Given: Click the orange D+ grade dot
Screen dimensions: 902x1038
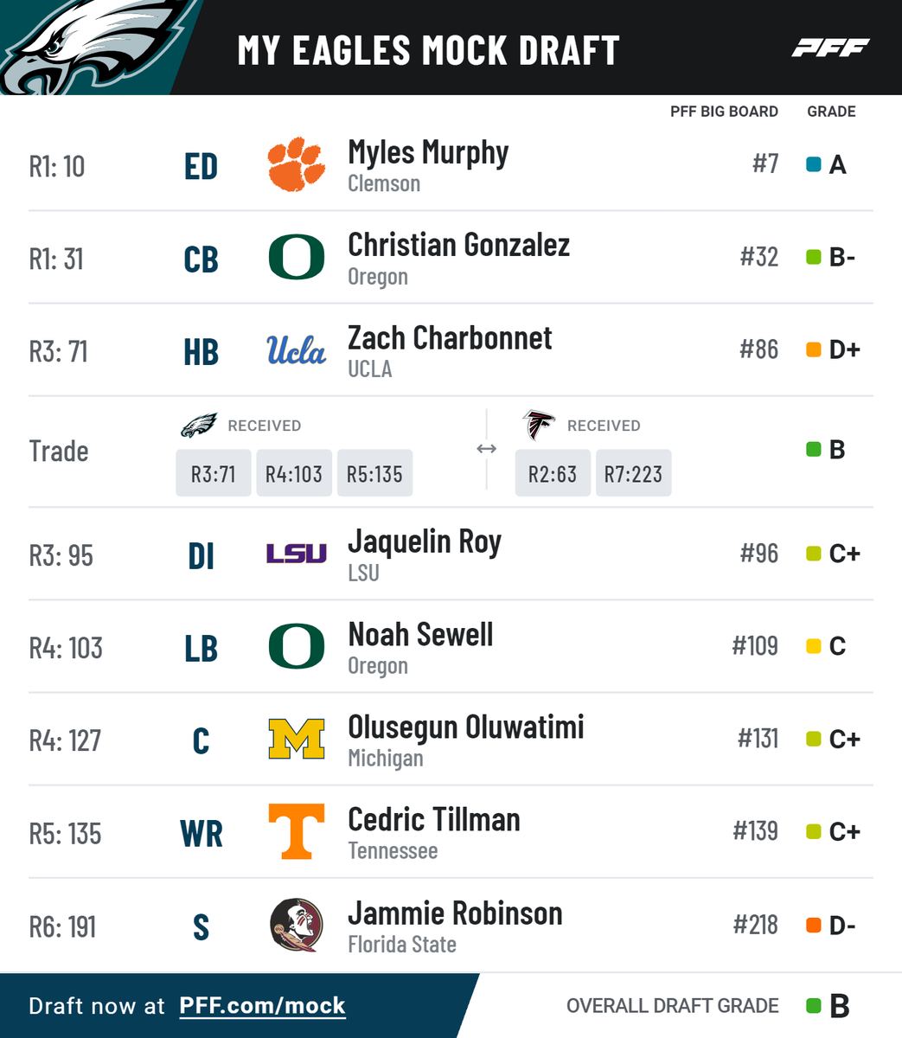Looking at the screenshot, I should (x=813, y=350).
